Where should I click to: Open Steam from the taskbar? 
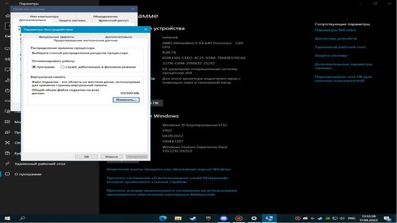click(193, 218)
